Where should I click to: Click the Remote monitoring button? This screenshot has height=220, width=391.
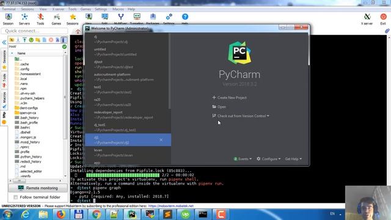[x=38, y=188]
